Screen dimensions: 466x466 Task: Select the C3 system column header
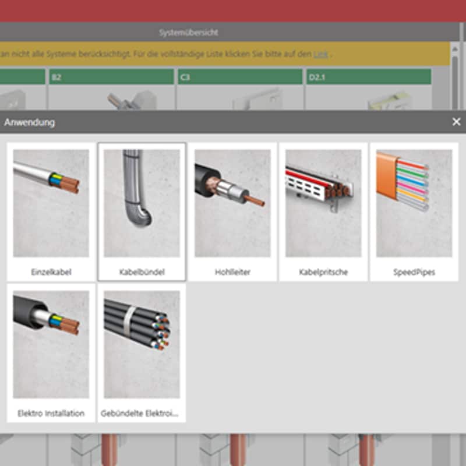(239, 77)
